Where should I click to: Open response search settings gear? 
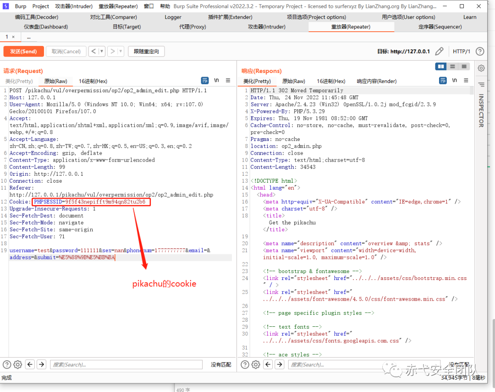tap(256, 364)
